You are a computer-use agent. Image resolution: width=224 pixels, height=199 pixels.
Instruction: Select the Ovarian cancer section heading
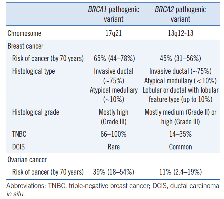pyautogui.click(x=27, y=160)
